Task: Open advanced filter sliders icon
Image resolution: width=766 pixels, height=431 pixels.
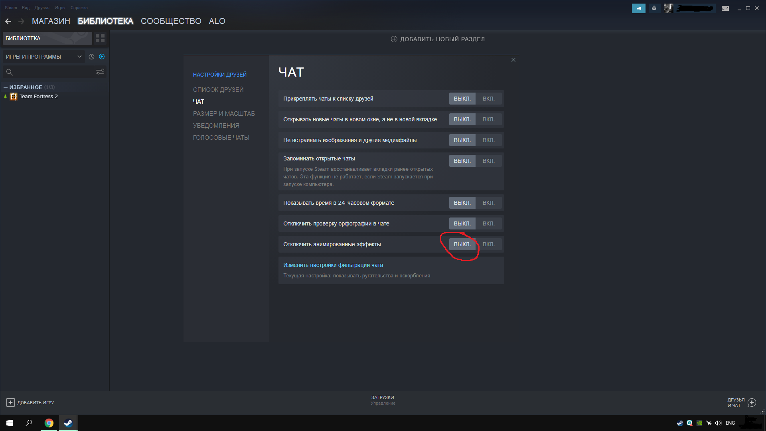Action: pyautogui.click(x=100, y=72)
